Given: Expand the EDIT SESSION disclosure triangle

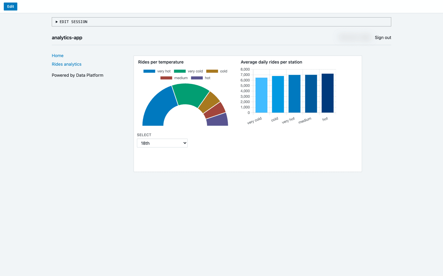Looking at the screenshot, I should [x=57, y=22].
